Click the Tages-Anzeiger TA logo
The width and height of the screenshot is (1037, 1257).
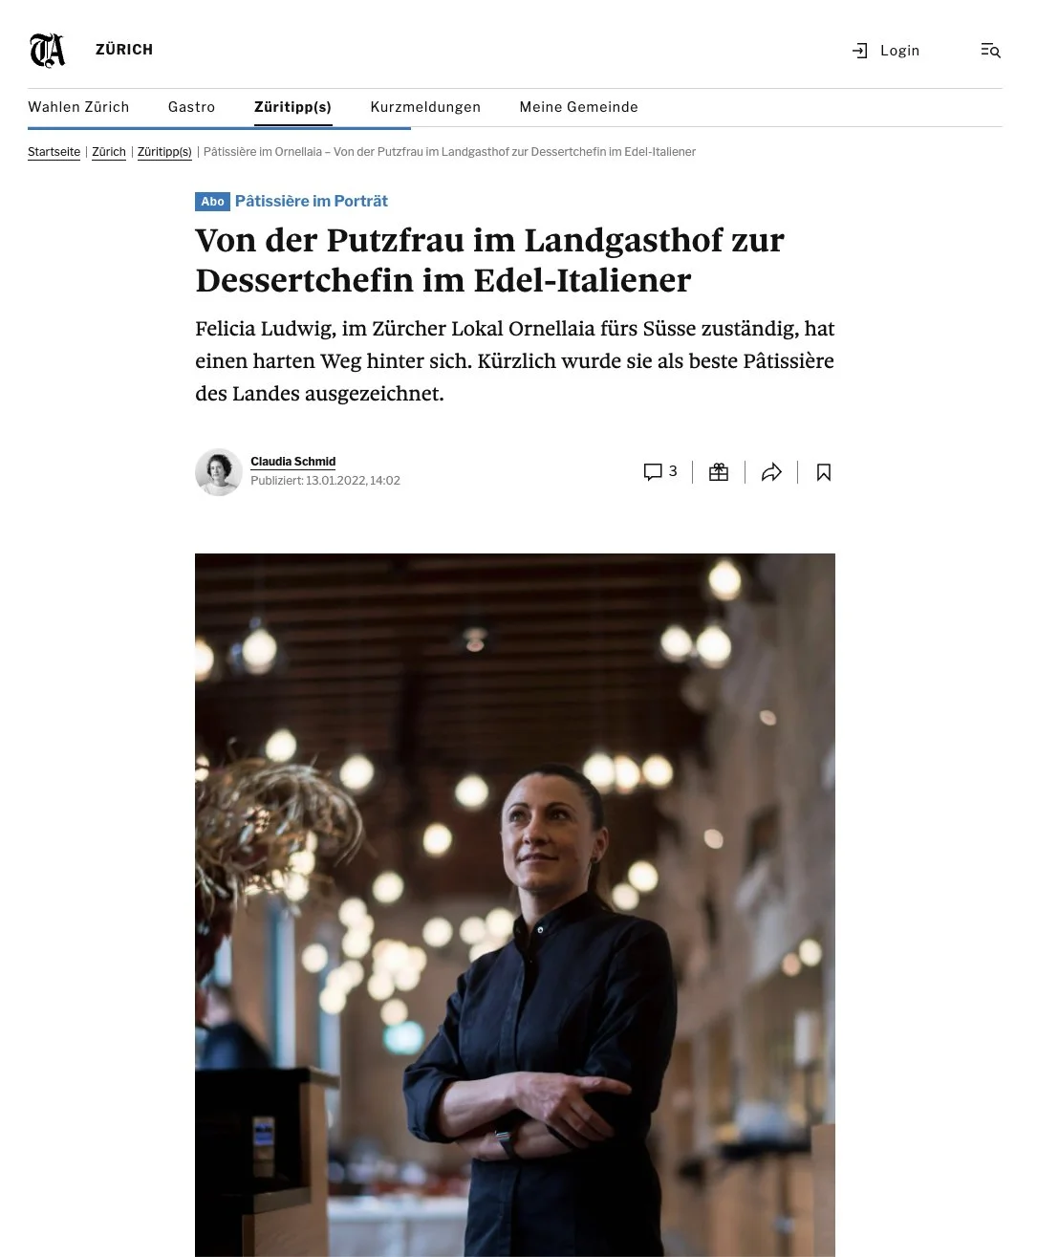47,50
